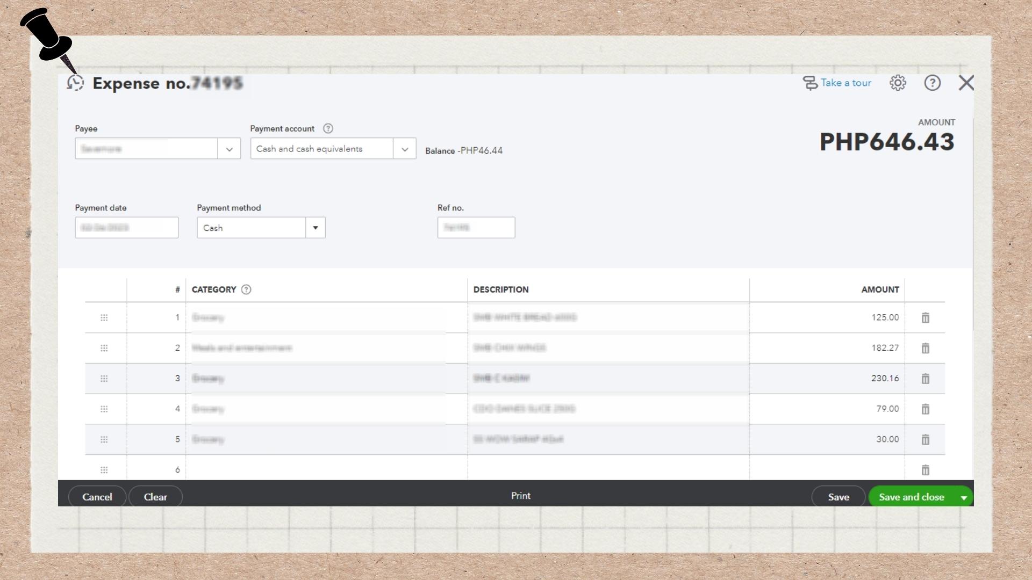
Task: Click the Save button
Action: click(838, 497)
